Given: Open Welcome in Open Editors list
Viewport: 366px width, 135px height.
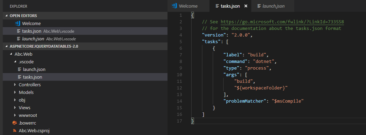Looking at the screenshot, I should pos(85,23).
